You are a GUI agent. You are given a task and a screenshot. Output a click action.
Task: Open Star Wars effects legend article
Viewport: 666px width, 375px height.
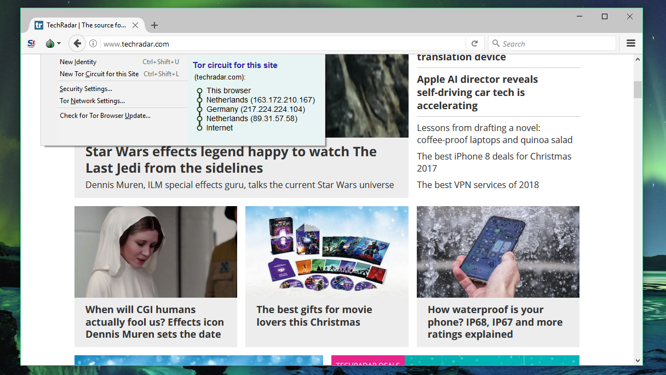tap(231, 160)
